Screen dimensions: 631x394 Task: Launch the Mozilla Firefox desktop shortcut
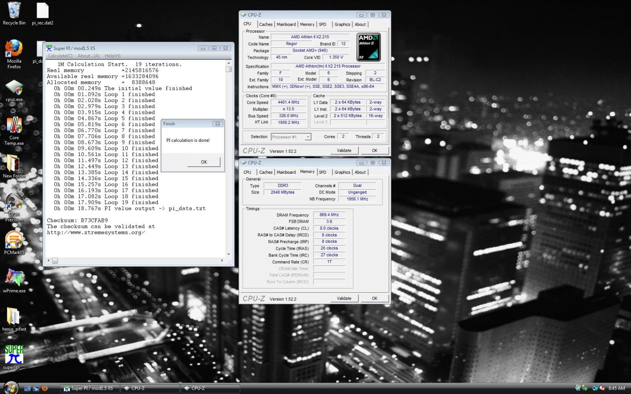14,54
